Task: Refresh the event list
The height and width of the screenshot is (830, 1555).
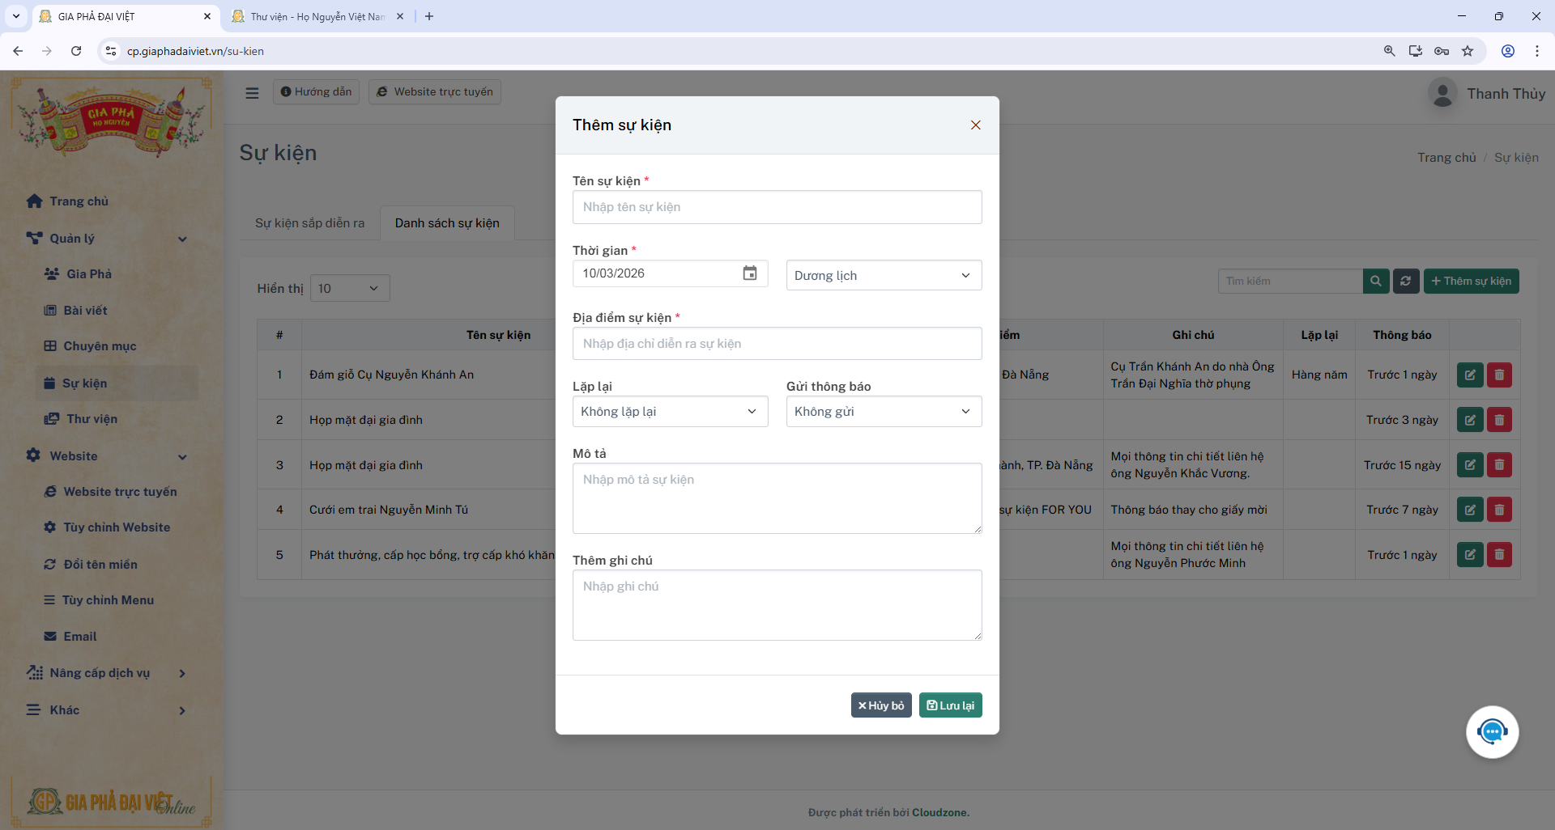Action: point(1405,281)
